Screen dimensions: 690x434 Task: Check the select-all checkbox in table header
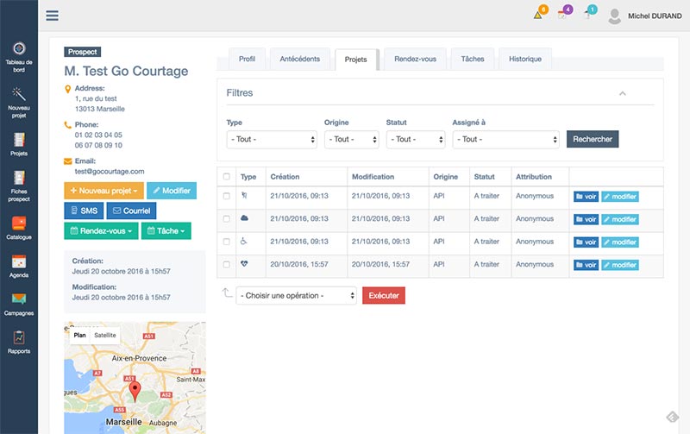pyautogui.click(x=227, y=177)
